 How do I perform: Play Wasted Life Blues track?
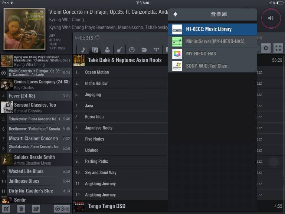36,171
